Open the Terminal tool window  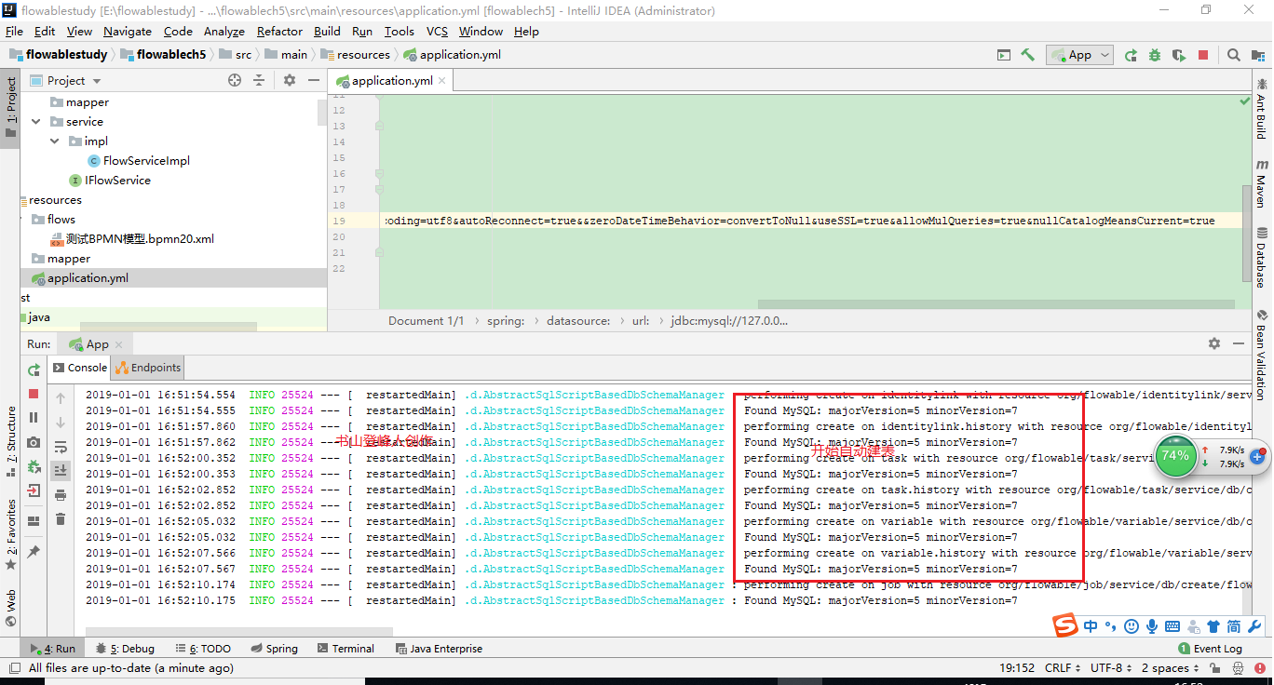click(x=346, y=649)
